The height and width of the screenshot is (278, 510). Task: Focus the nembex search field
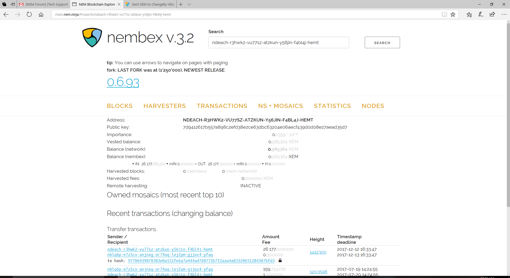coord(279,42)
